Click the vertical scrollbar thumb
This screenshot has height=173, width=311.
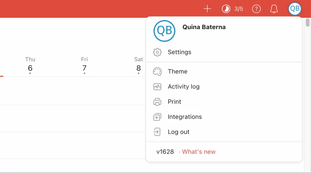[308, 22]
